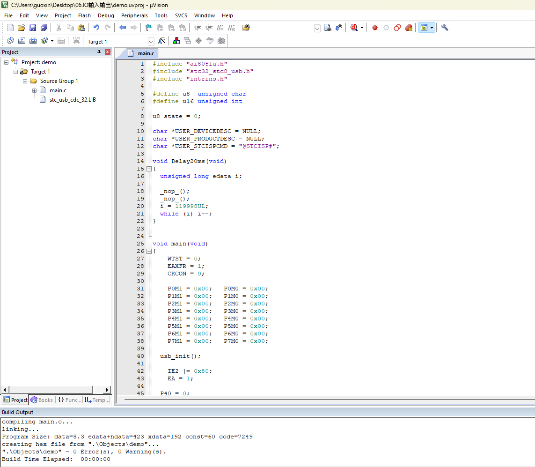
Task: Click the Redo arrow icon
Action: tap(108, 28)
